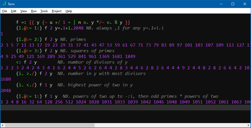Click the expression '(i. >./)'
Image resolution: width=251 pixels, height=128 pixels.
coord(26,73)
